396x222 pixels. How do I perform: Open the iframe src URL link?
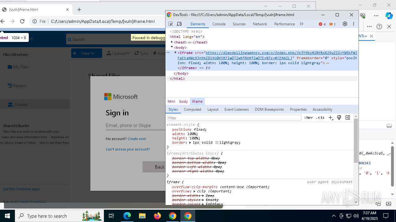click(267, 55)
